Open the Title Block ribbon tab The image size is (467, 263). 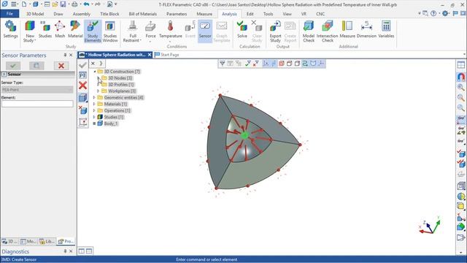(109, 14)
